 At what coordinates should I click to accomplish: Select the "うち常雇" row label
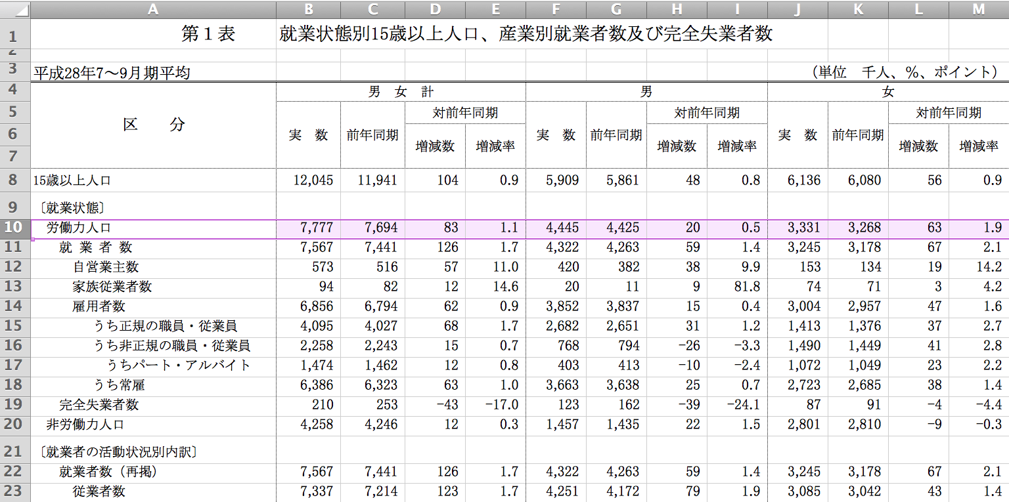pyautogui.click(x=119, y=385)
